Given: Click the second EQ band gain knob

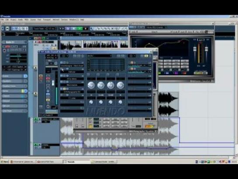Looking at the screenshot, I should click(x=101, y=85).
